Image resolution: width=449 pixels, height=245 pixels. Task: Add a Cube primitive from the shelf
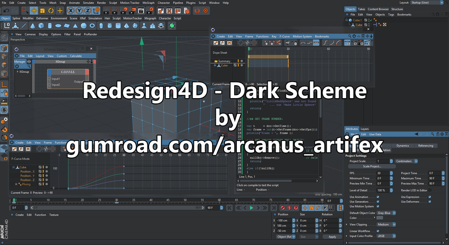click(41, 26)
